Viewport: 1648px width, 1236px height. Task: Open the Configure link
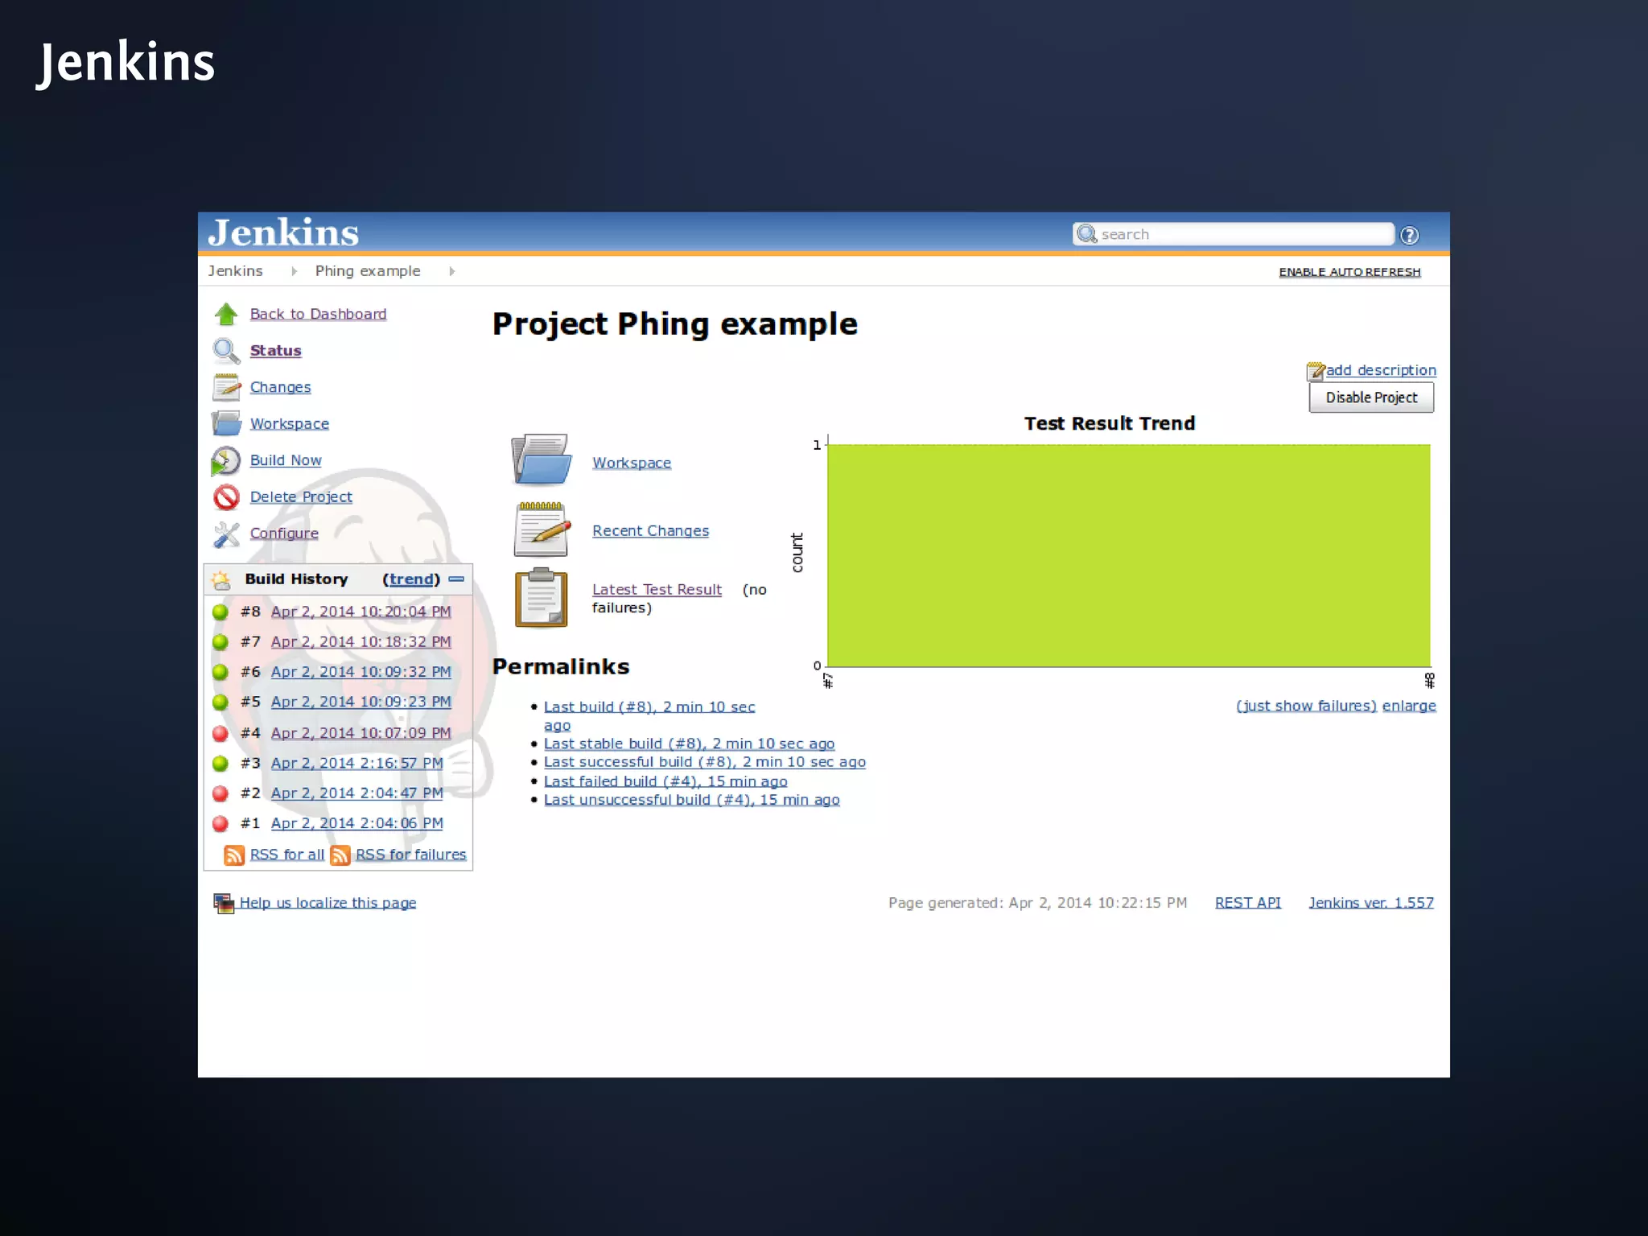click(x=284, y=534)
